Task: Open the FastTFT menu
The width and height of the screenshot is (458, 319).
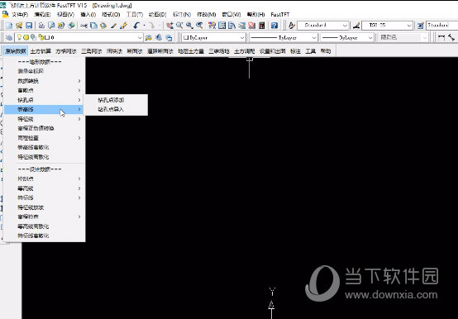Action: click(279, 14)
